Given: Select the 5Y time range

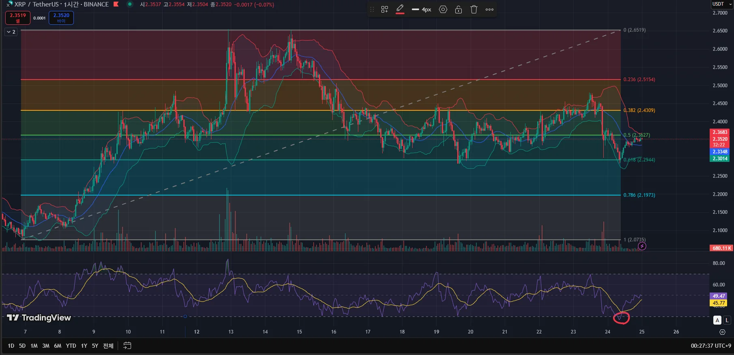Looking at the screenshot, I should [x=95, y=346].
